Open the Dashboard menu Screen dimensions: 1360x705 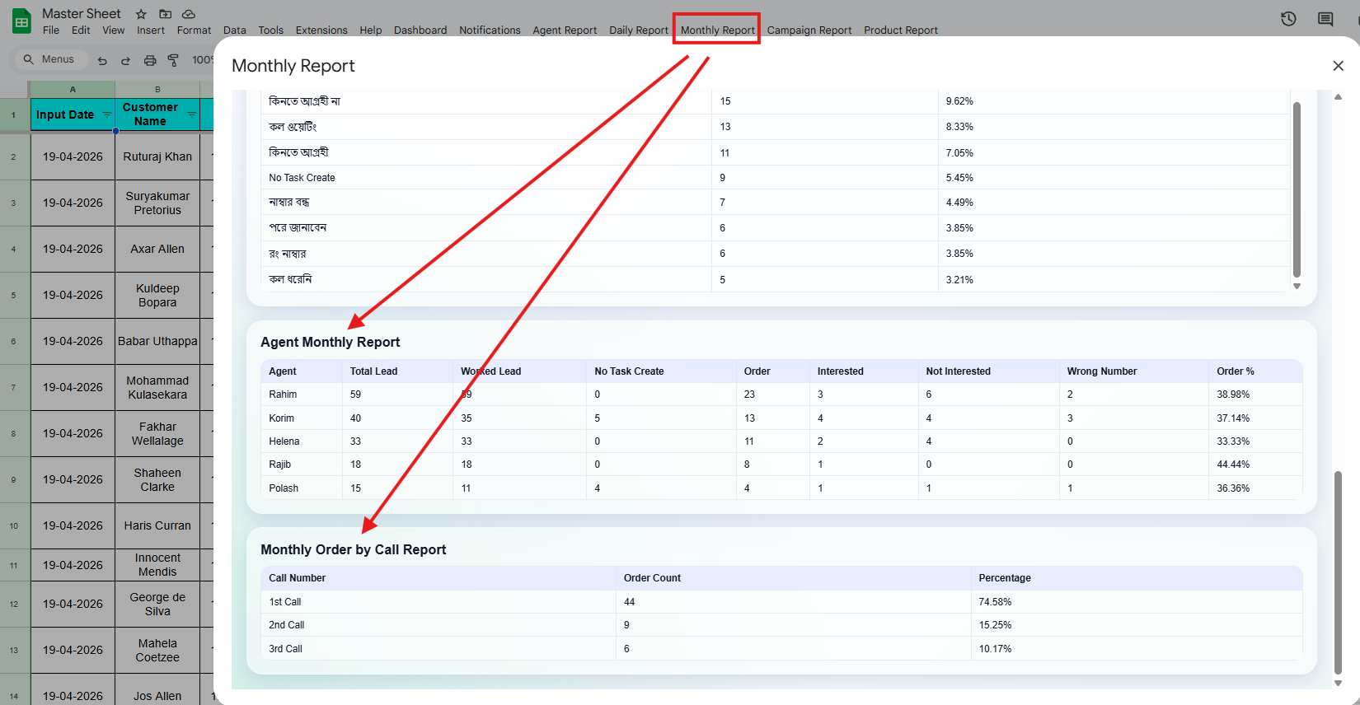(420, 30)
